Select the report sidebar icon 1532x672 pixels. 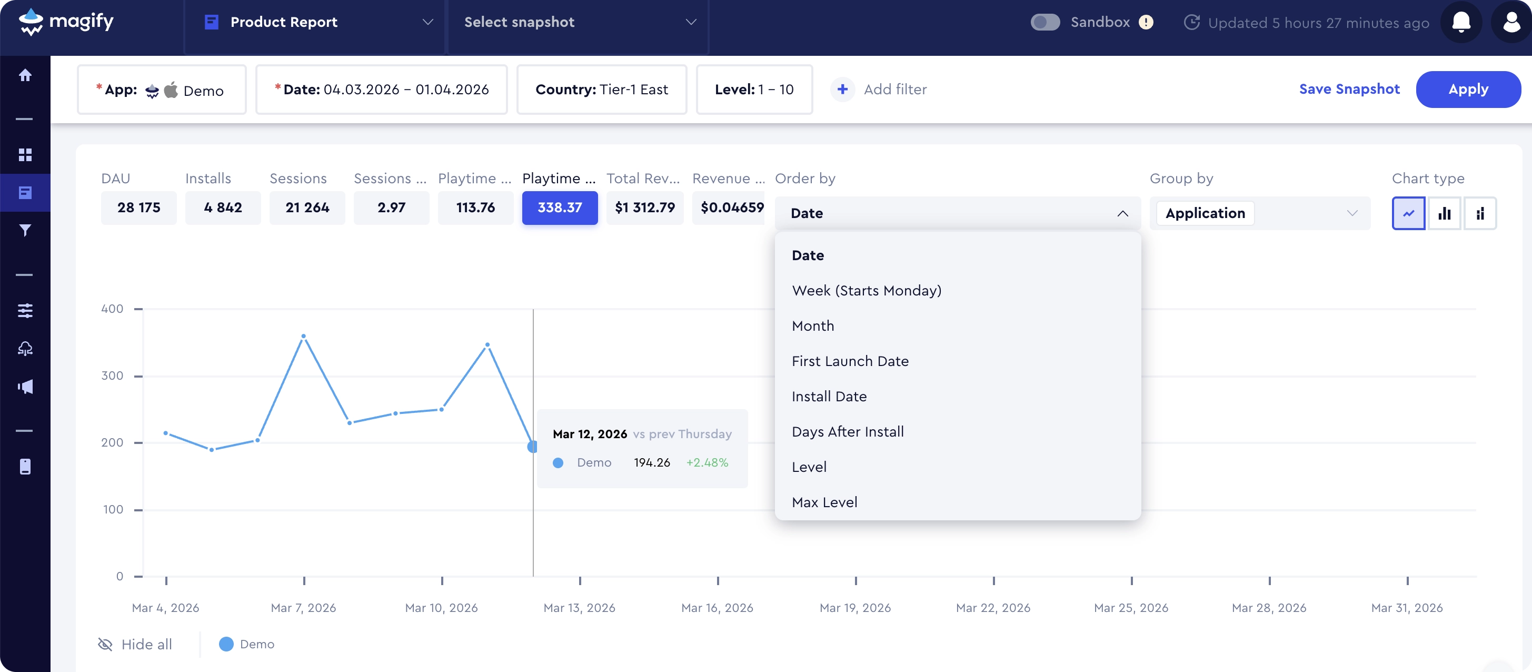25,192
